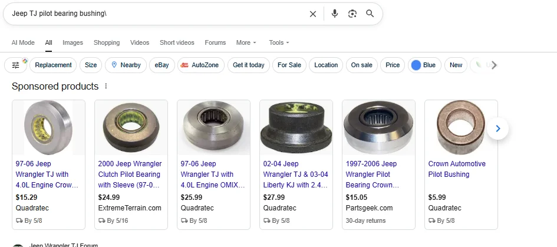Open '97-06 Jeep Wrangler TJ 4.0L Engine OMIX' link
This screenshot has height=247, width=557.
pyautogui.click(x=213, y=174)
